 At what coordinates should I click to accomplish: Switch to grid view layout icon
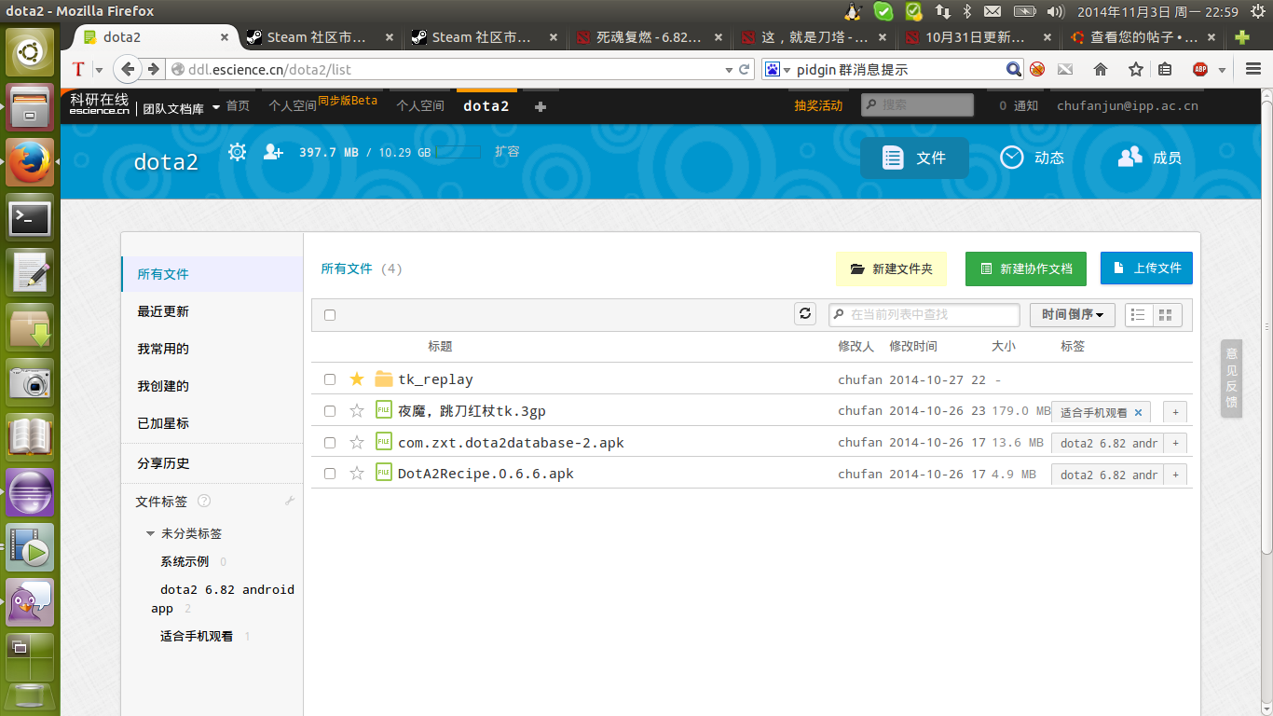pos(1166,315)
